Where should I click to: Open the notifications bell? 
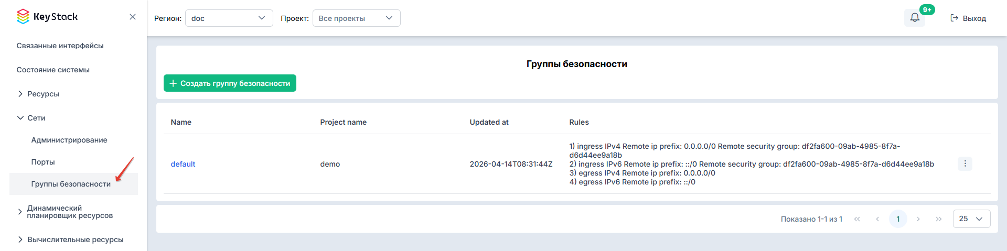[x=915, y=18]
